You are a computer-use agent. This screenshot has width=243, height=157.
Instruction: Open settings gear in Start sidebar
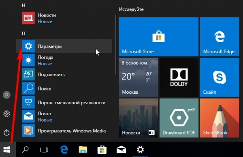[6, 114]
